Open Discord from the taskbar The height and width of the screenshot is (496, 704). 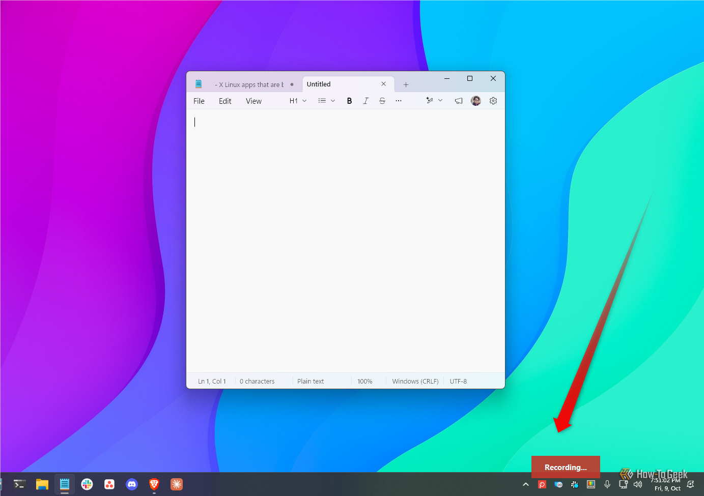(x=132, y=484)
